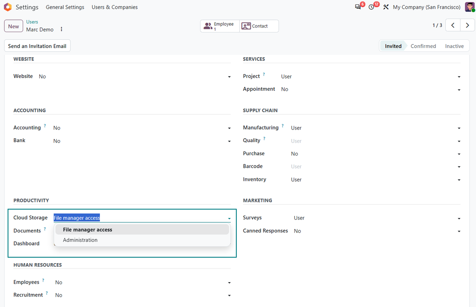Expand the Appointment access dropdown

coord(459,90)
